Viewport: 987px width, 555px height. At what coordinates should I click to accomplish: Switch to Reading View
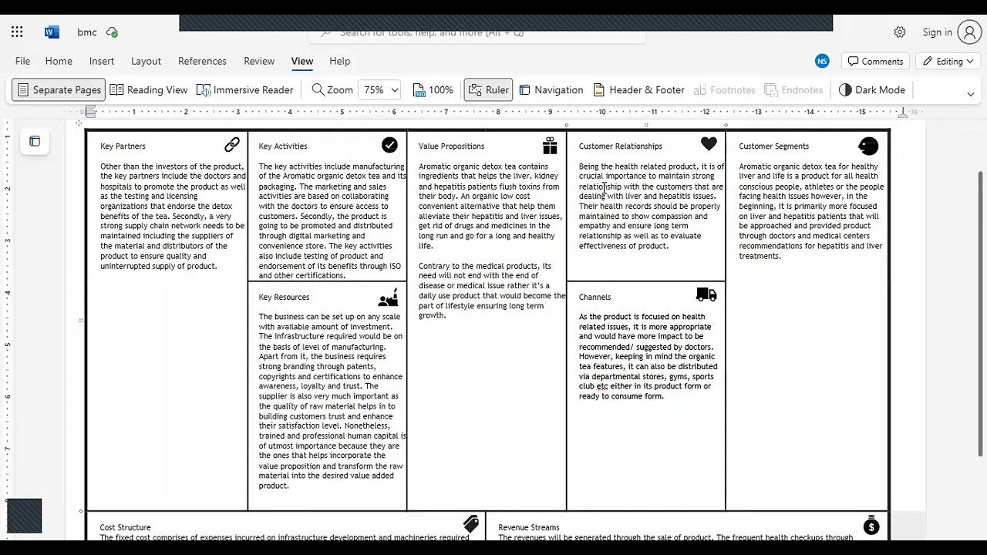click(x=149, y=90)
